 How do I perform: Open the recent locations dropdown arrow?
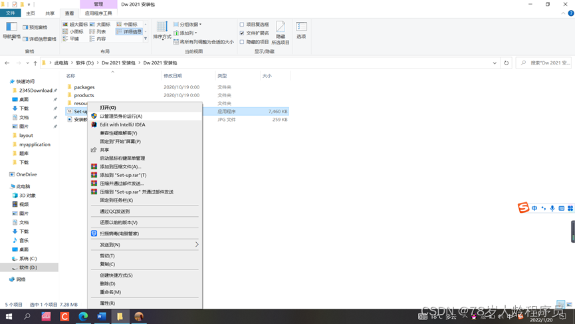[27, 63]
